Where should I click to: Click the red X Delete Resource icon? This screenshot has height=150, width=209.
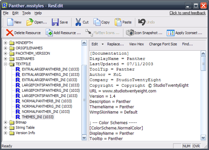[x=10, y=33]
